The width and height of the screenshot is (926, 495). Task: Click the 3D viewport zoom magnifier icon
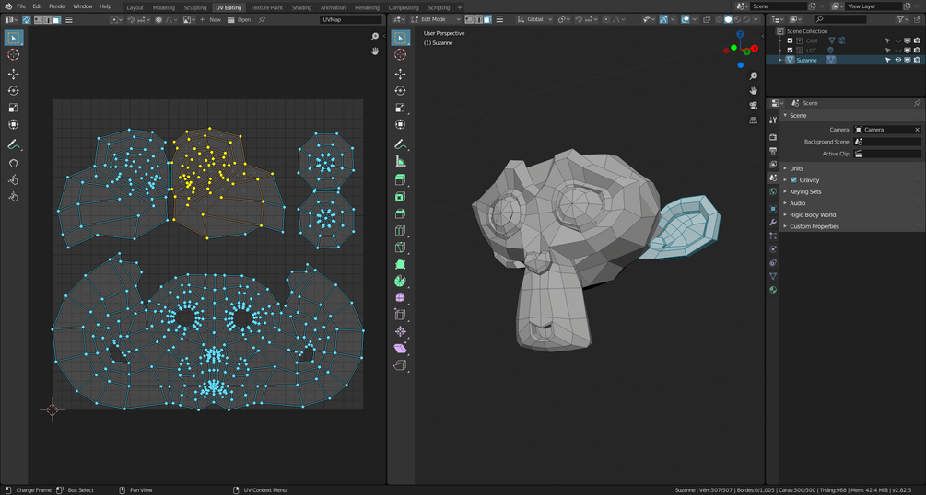[x=754, y=76]
